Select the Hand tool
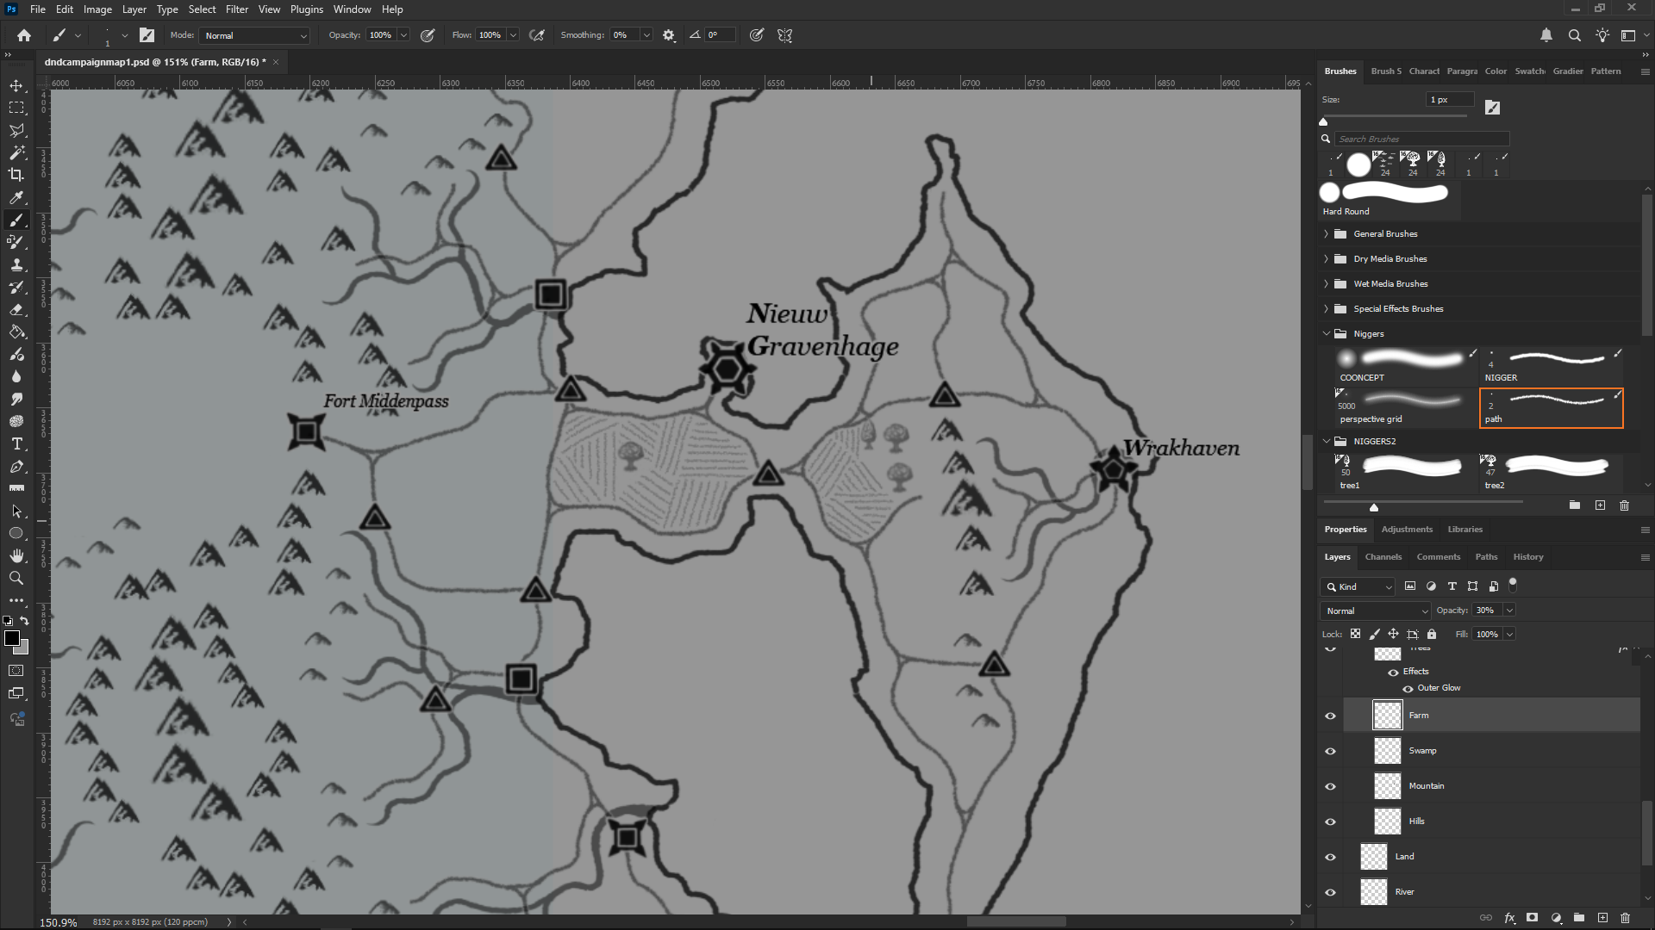Viewport: 1655px width, 930px height. [16, 556]
